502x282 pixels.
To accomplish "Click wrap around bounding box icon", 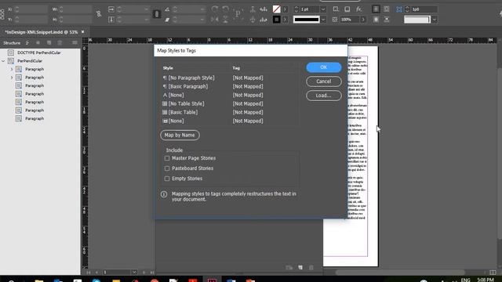I will [x=387, y=9].
